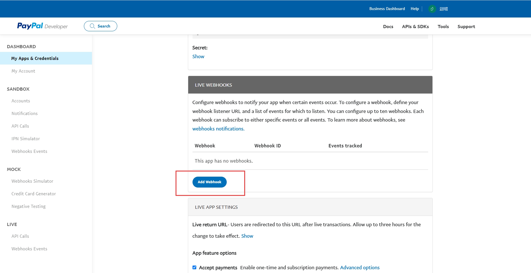Open the webhooks notifications link

[x=218, y=129]
